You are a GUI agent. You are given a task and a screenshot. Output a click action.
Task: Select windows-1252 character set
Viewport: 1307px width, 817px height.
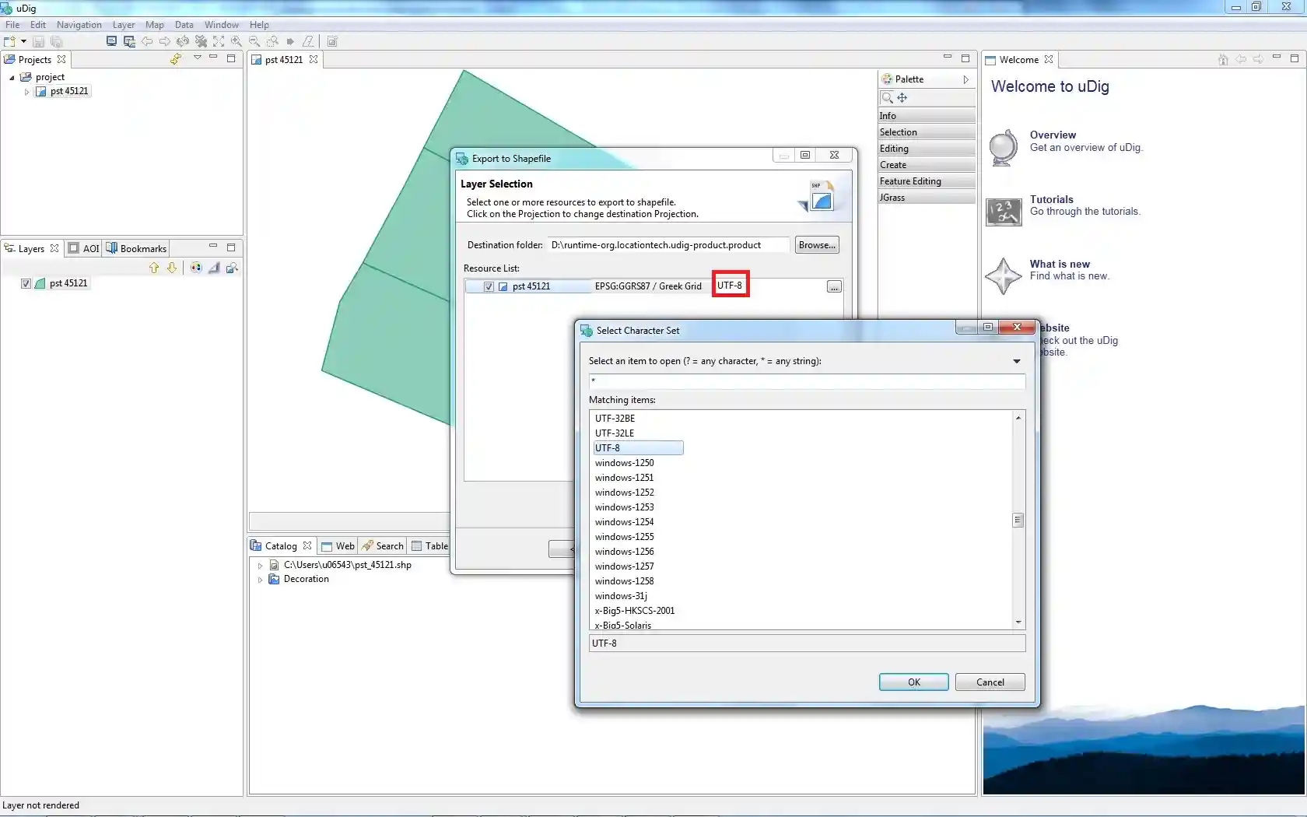(x=624, y=493)
